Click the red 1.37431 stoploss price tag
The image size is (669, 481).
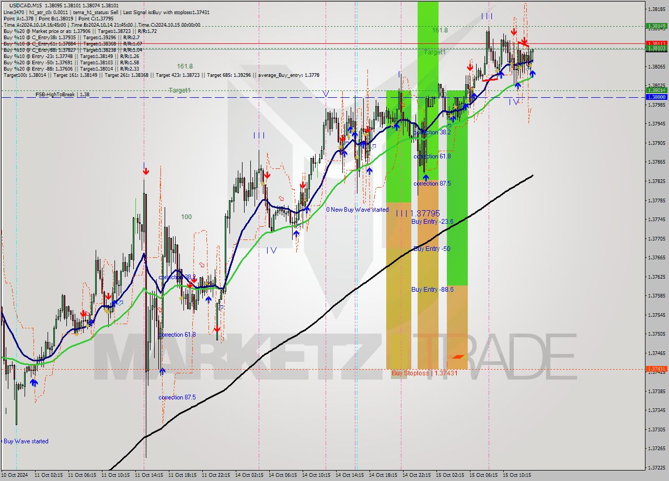[x=656, y=369]
